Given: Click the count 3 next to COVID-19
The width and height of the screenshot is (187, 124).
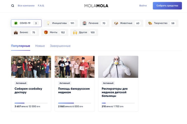Looking at the screenshot, I should [36, 23].
